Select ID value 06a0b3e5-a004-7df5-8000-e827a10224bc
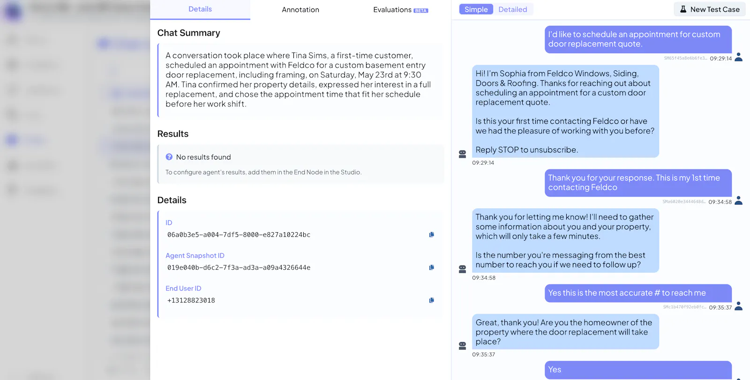Viewport: 750px width, 380px height. click(239, 235)
